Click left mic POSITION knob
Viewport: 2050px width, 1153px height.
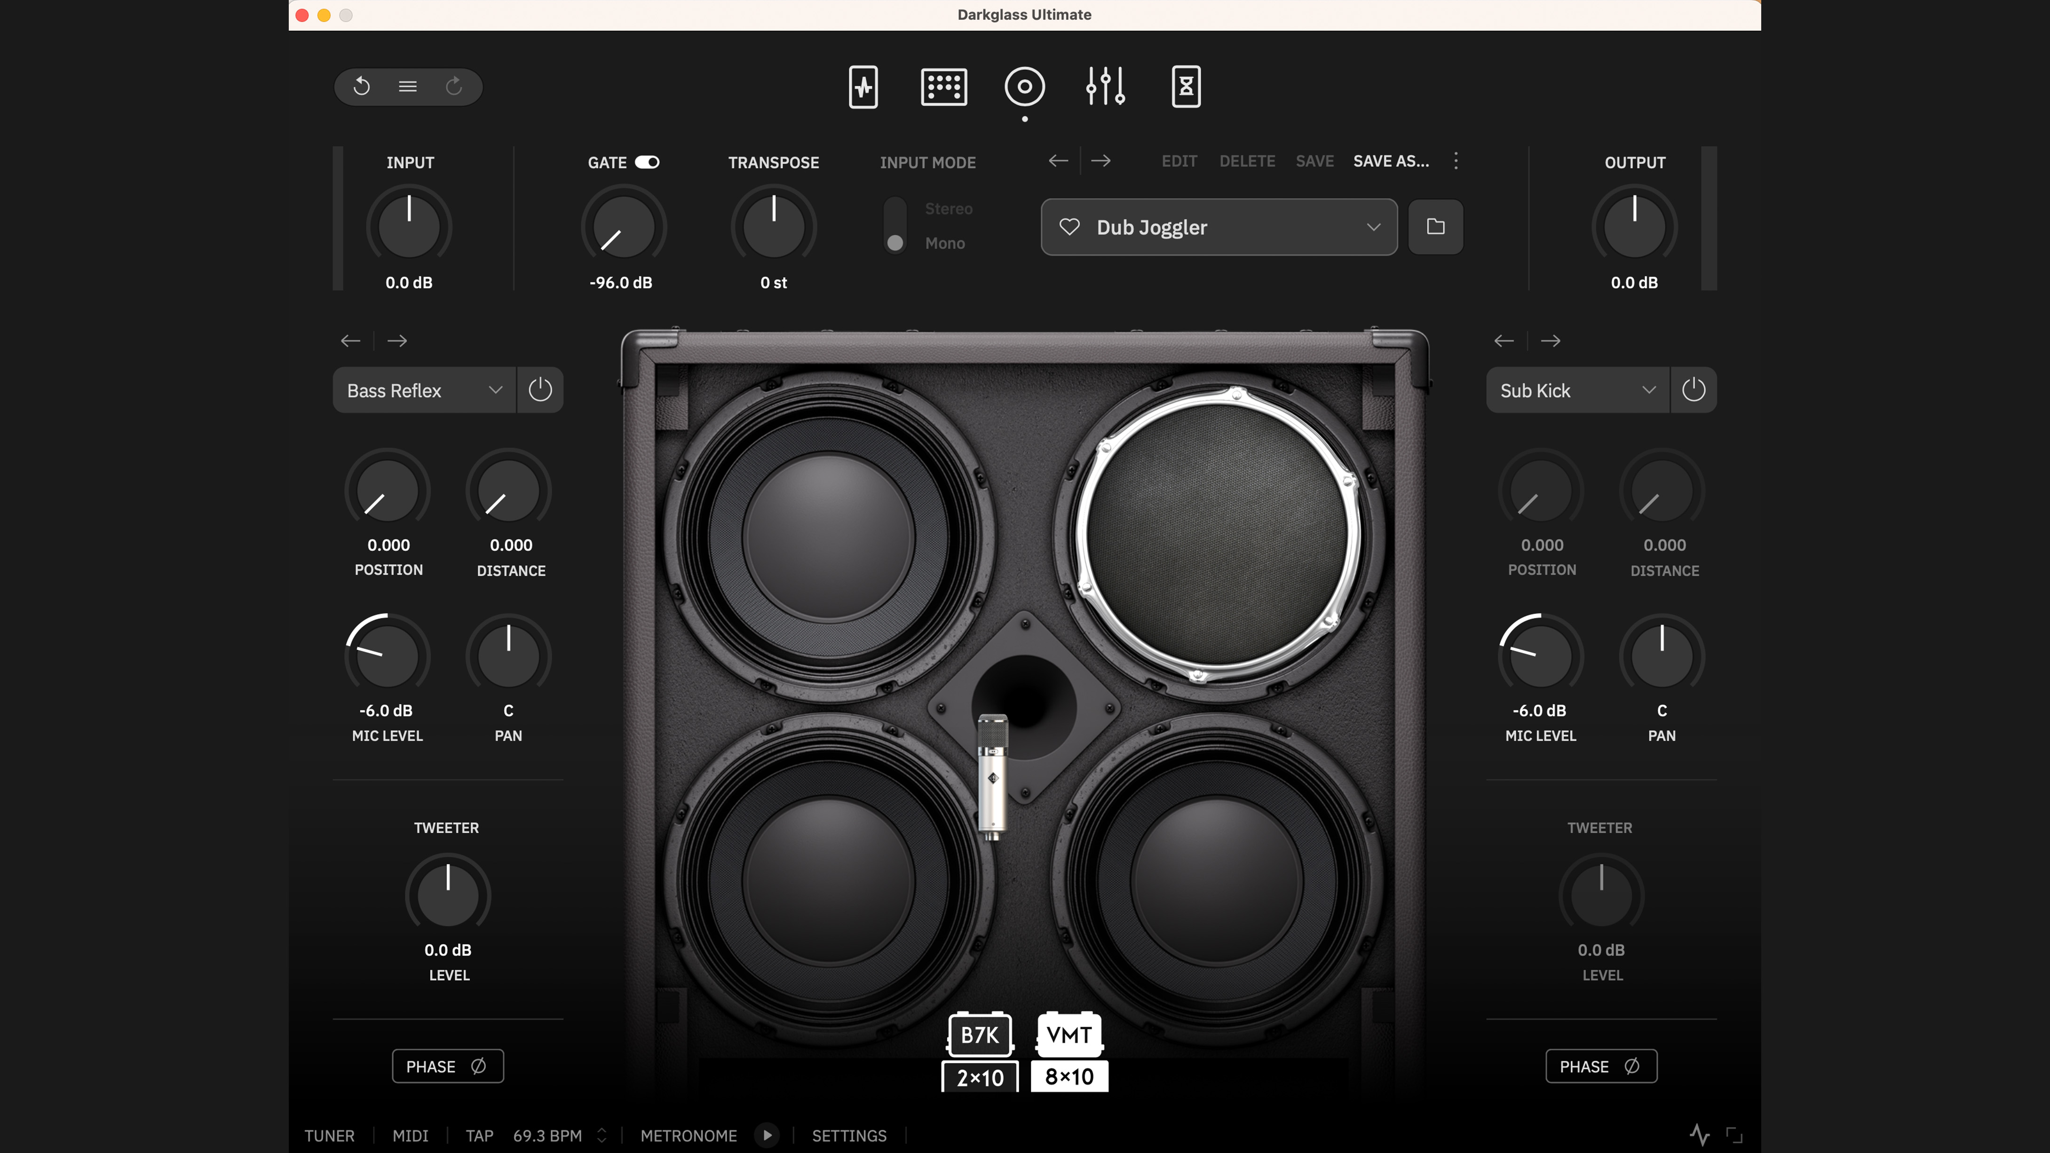388,491
